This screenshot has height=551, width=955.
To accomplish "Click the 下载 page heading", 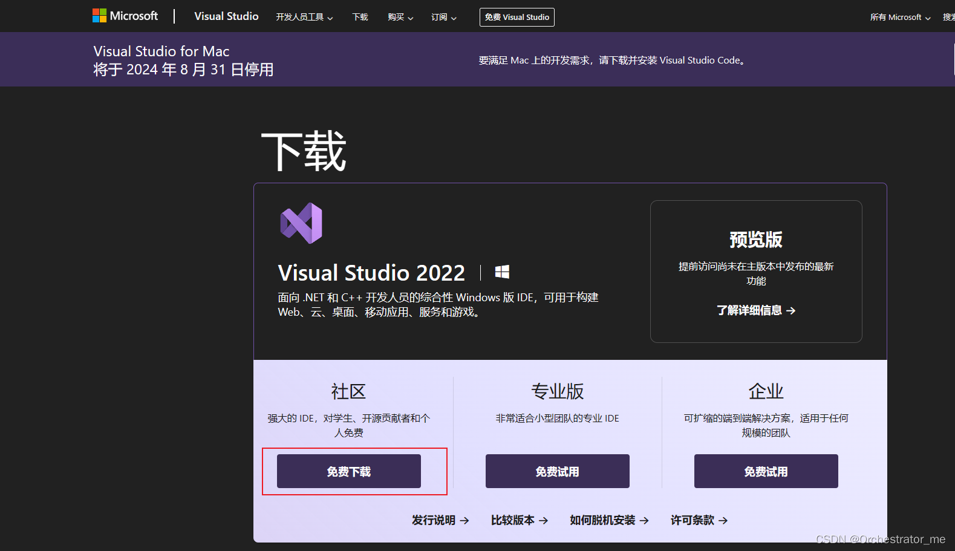I will coord(304,151).
